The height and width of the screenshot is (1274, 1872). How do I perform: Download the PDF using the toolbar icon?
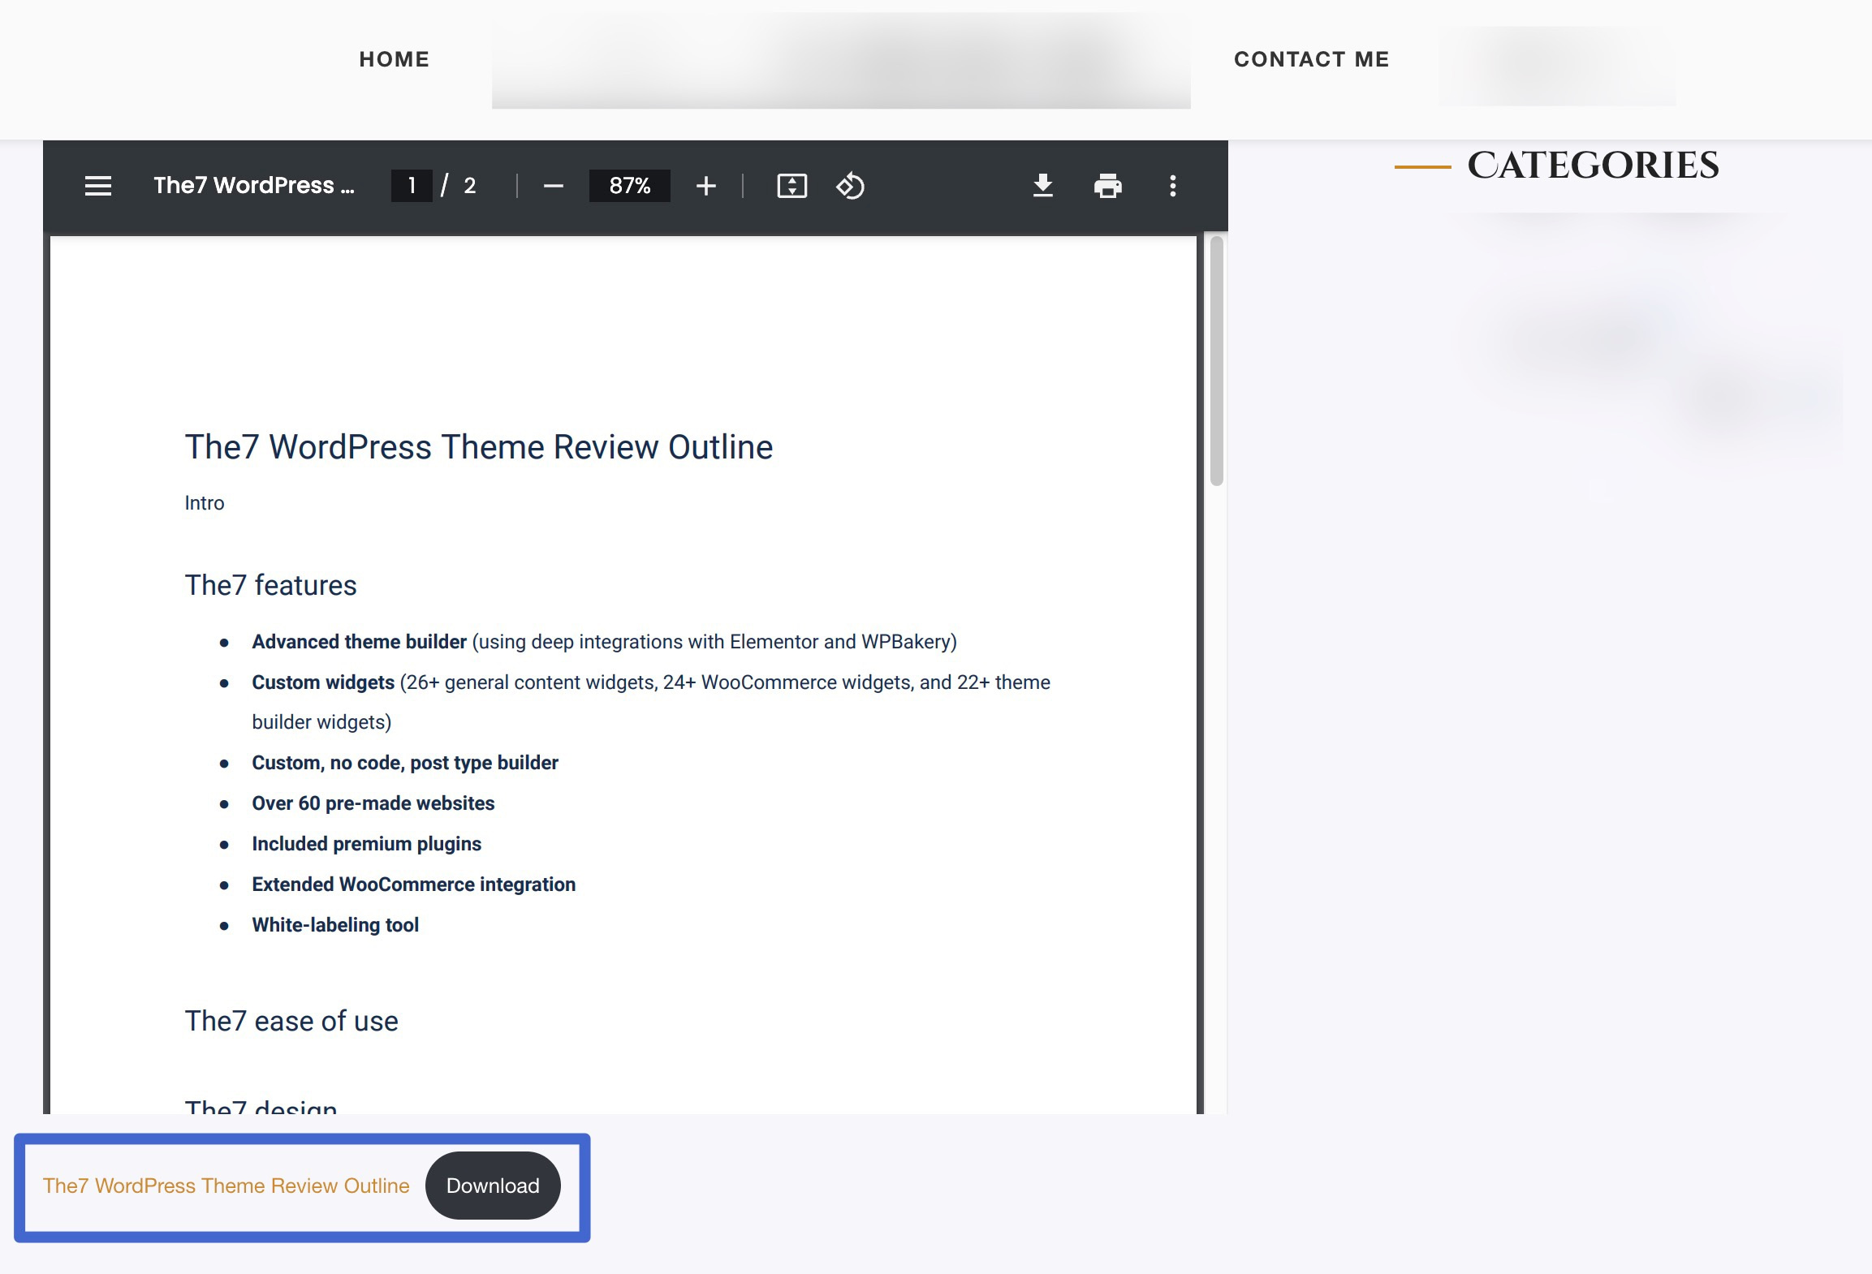click(1043, 185)
